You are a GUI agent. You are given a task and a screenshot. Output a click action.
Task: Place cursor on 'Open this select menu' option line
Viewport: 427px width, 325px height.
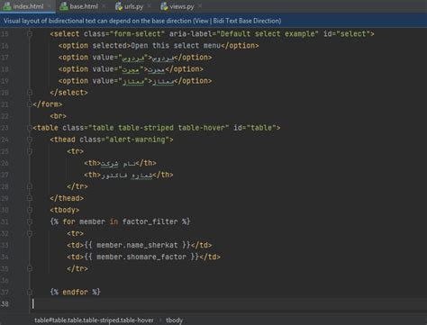(x=159, y=46)
